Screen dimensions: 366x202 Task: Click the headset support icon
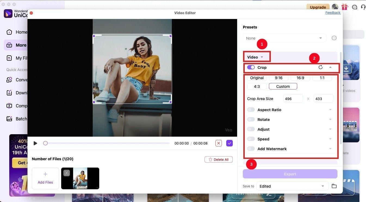coord(363,7)
